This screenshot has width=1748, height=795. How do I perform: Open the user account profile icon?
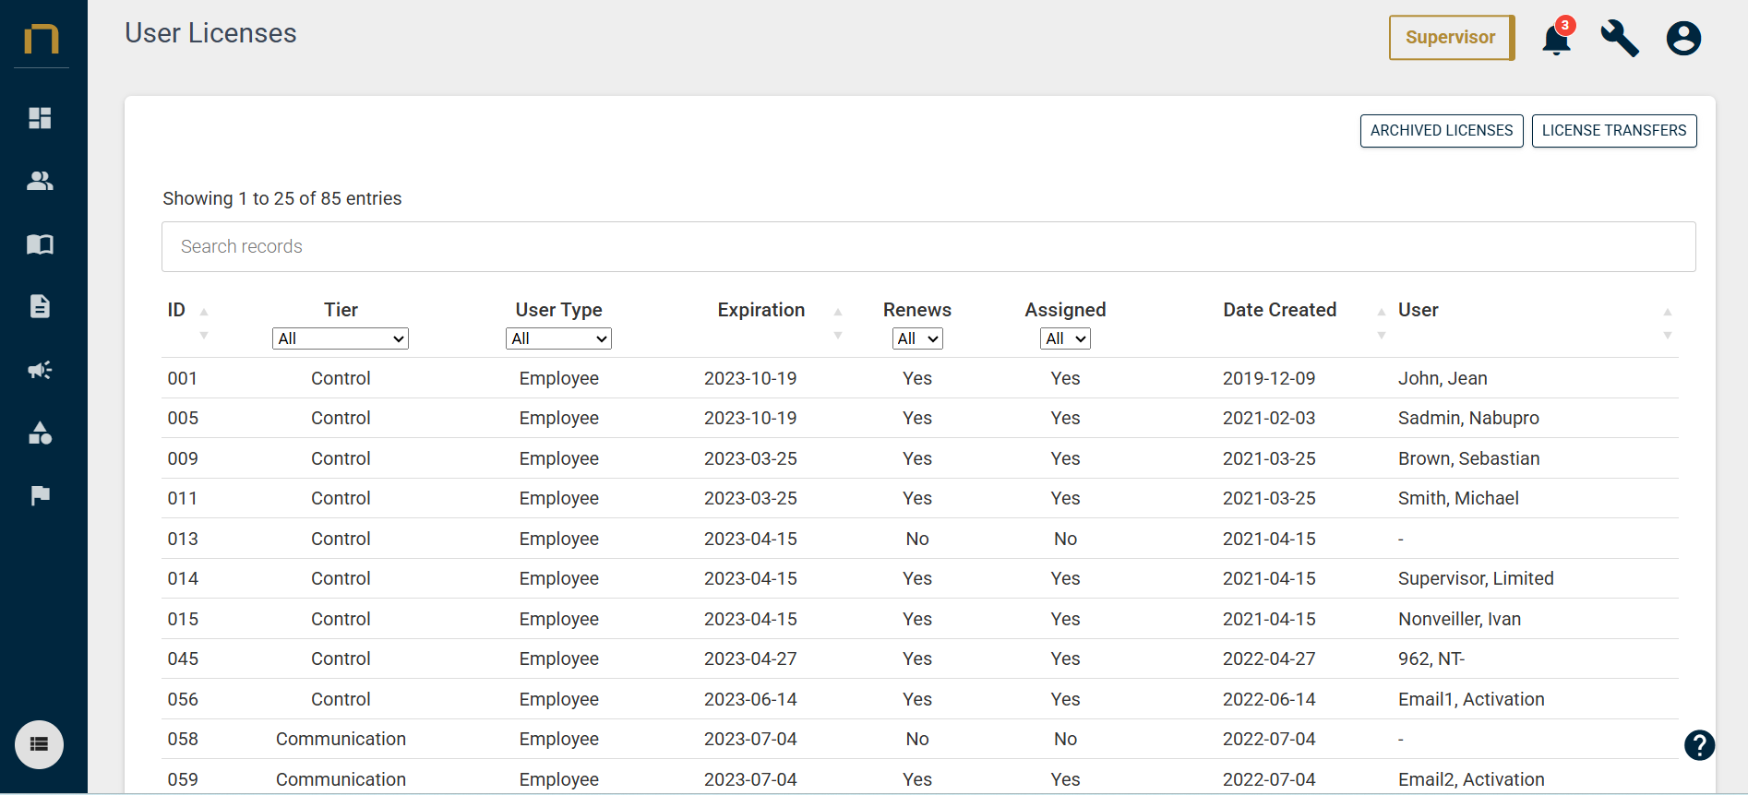1683,38
